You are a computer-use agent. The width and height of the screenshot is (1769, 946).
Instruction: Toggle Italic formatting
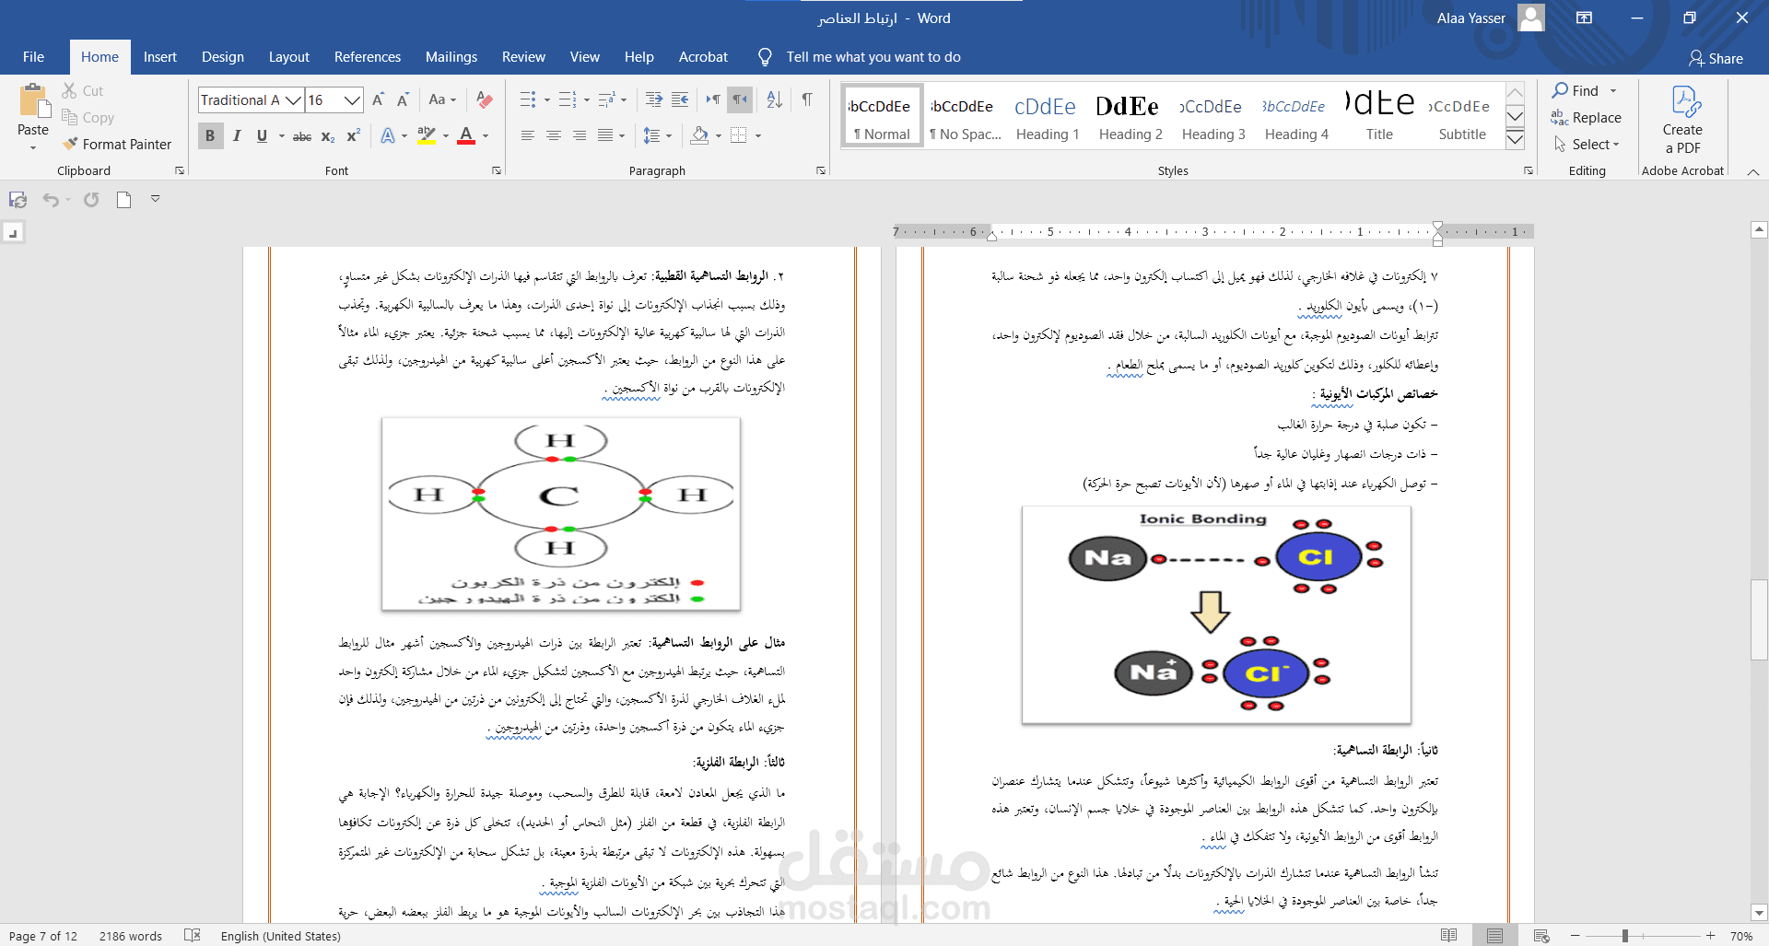coord(237,136)
